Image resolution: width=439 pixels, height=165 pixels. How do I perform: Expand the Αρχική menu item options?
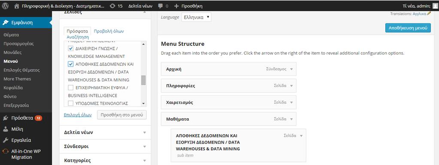[291, 69]
